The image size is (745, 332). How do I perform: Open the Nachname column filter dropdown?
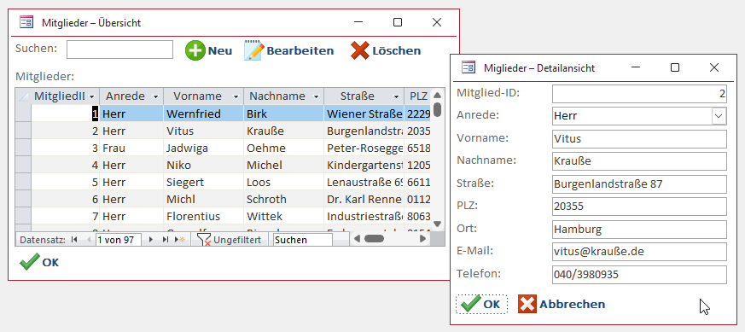point(316,96)
